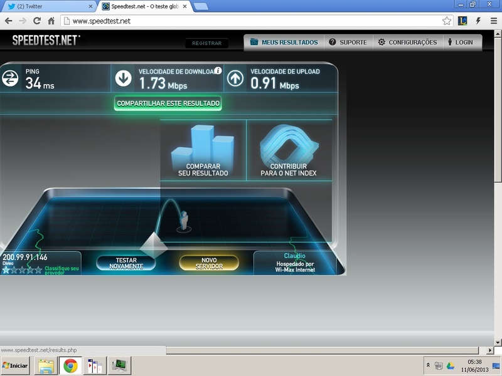Screen dimensions: 502x376
Task: Open the media files taskbar icon
Action: pos(95,366)
